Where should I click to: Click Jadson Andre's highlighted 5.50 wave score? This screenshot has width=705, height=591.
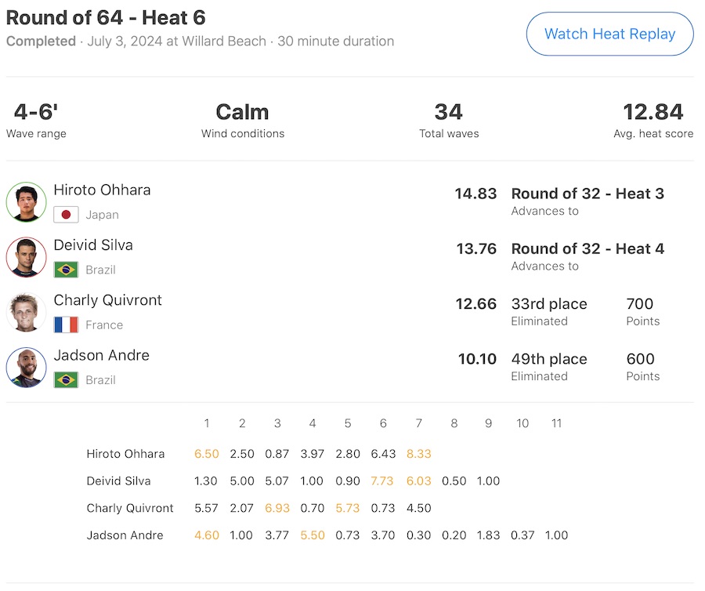coord(313,535)
